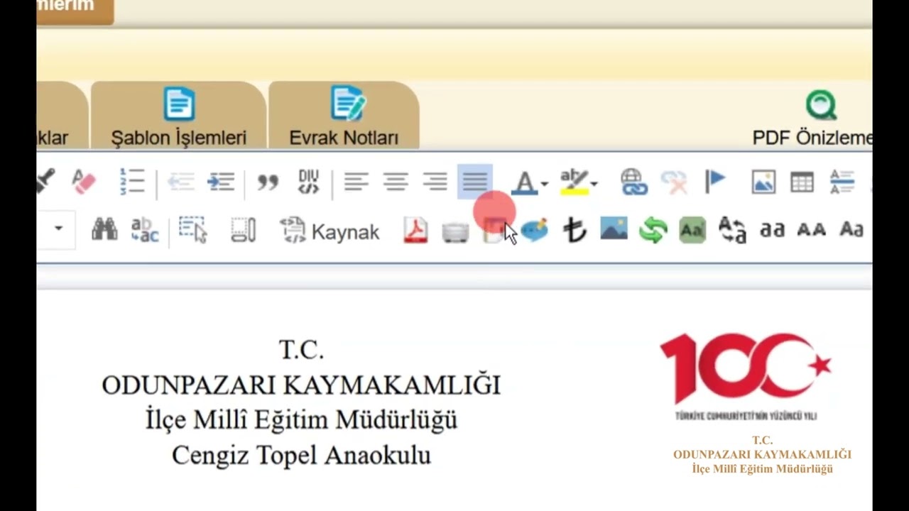Capitalize words with the Aa icon
The width and height of the screenshot is (909, 511).
coord(851,230)
